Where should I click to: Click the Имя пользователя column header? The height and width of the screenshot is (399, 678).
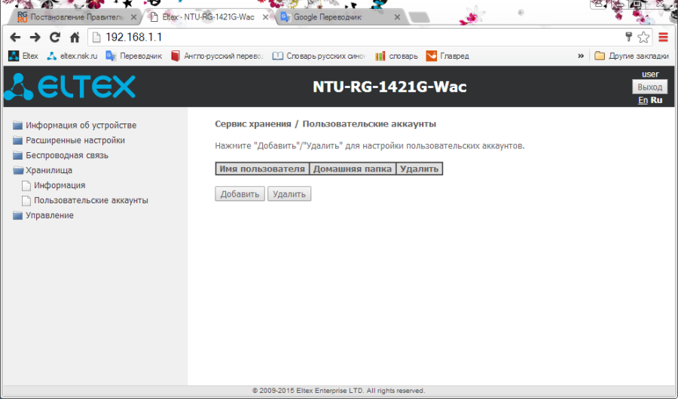pos(262,169)
